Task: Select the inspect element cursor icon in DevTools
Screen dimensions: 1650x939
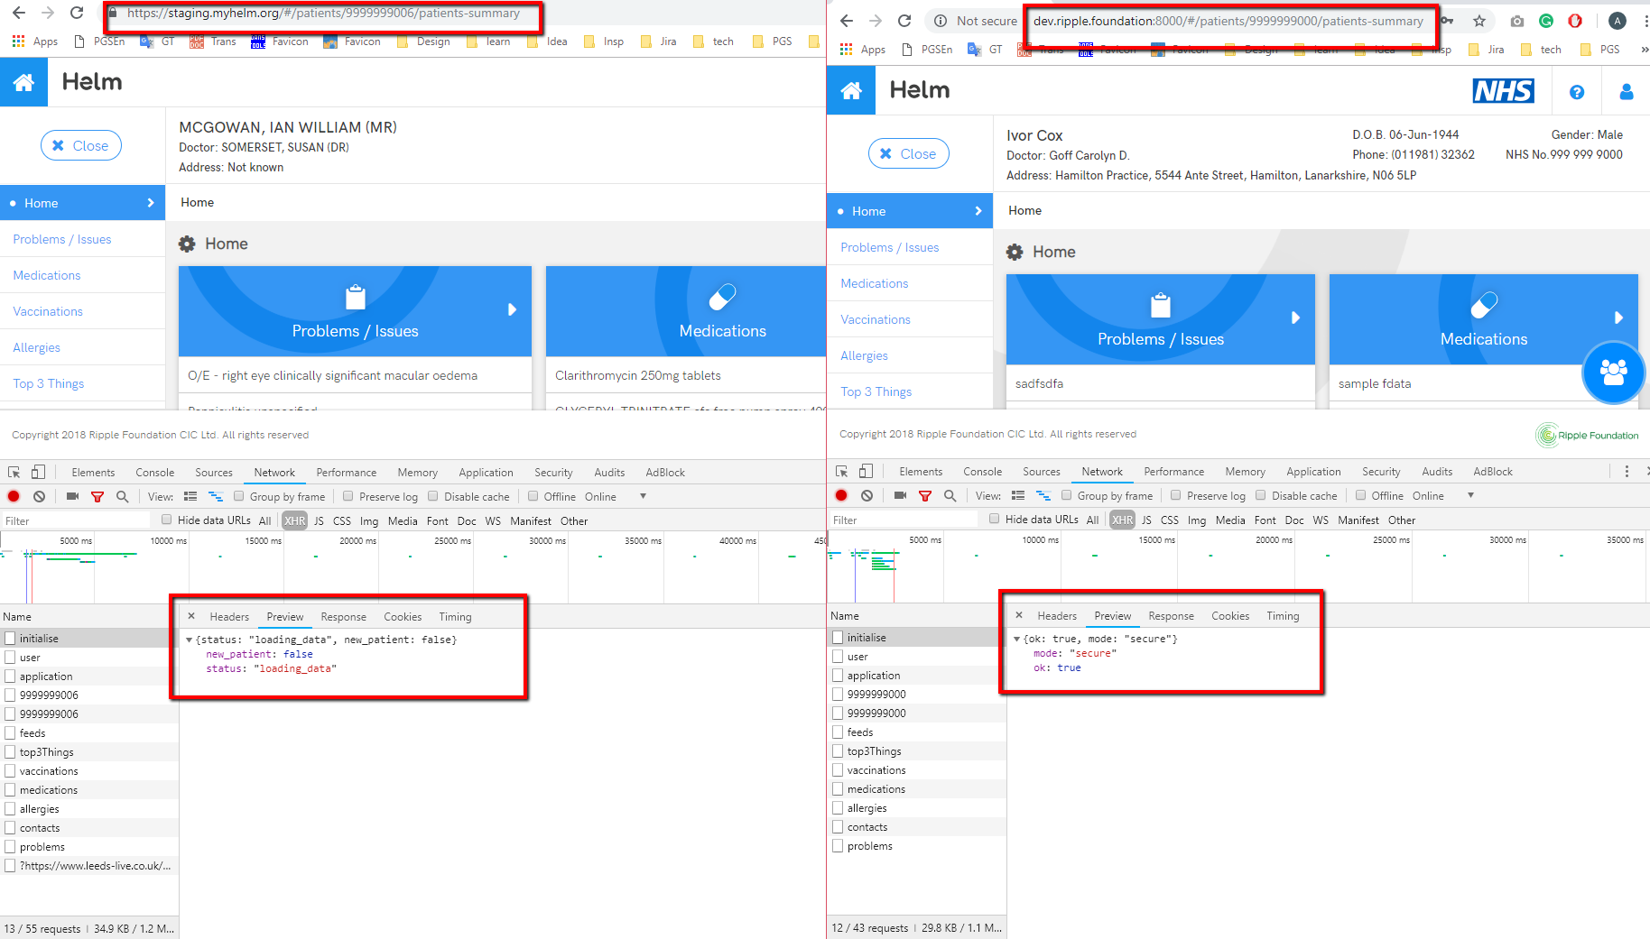Action: pos(14,471)
